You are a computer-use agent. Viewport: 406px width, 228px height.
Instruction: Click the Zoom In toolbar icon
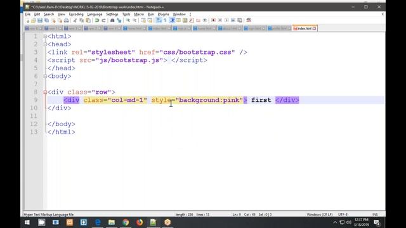click(x=128, y=20)
